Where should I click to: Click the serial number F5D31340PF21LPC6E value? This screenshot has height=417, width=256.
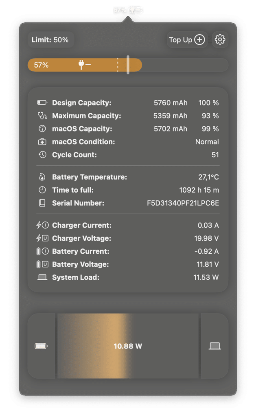click(183, 203)
